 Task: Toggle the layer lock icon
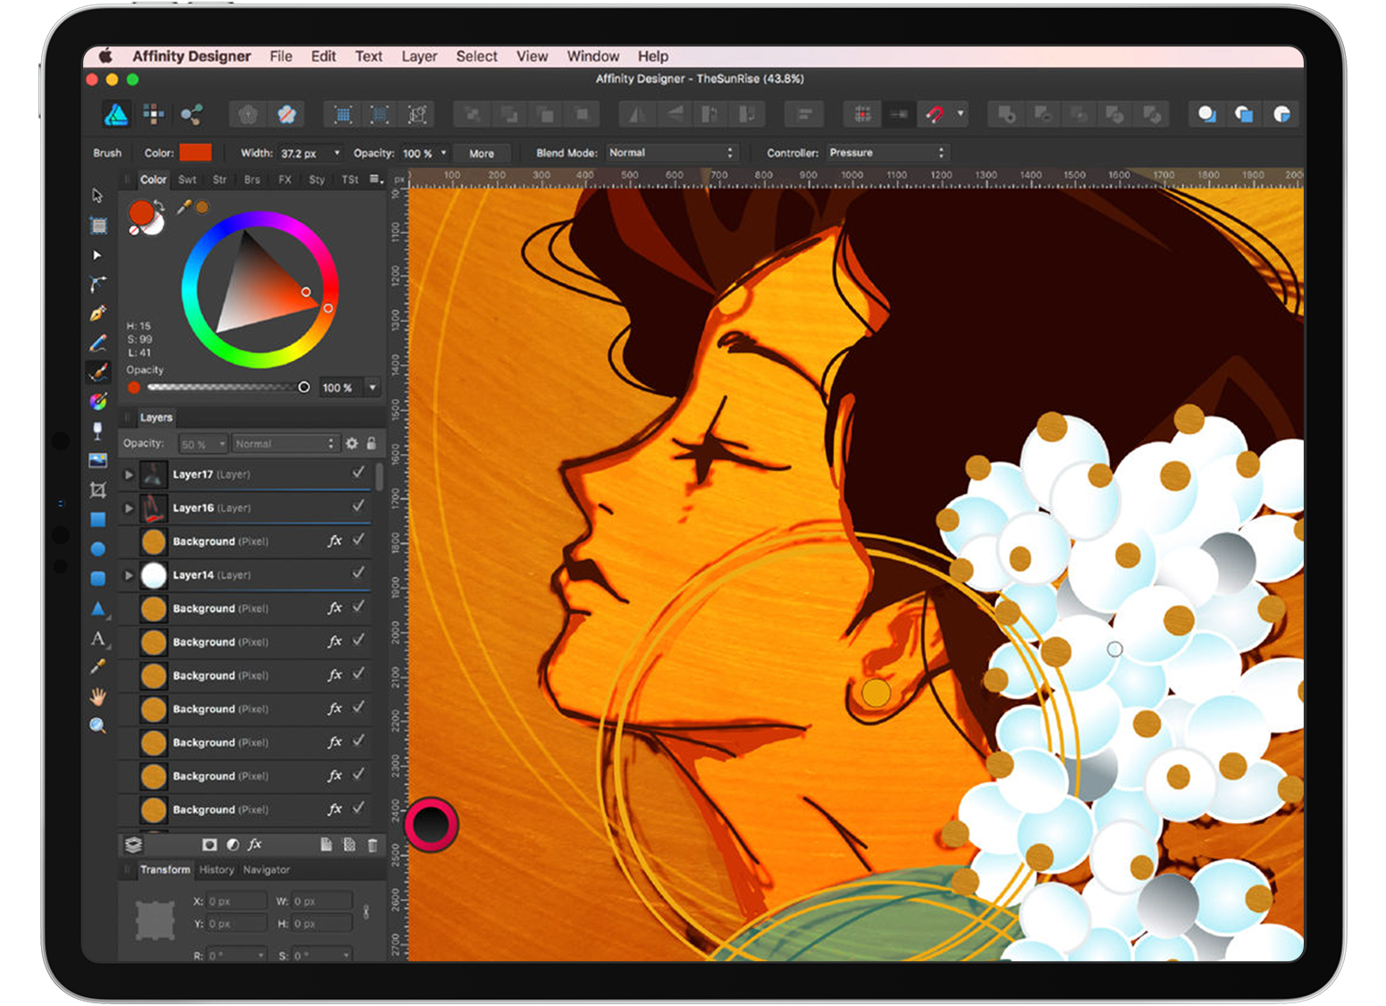click(x=372, y=443)
